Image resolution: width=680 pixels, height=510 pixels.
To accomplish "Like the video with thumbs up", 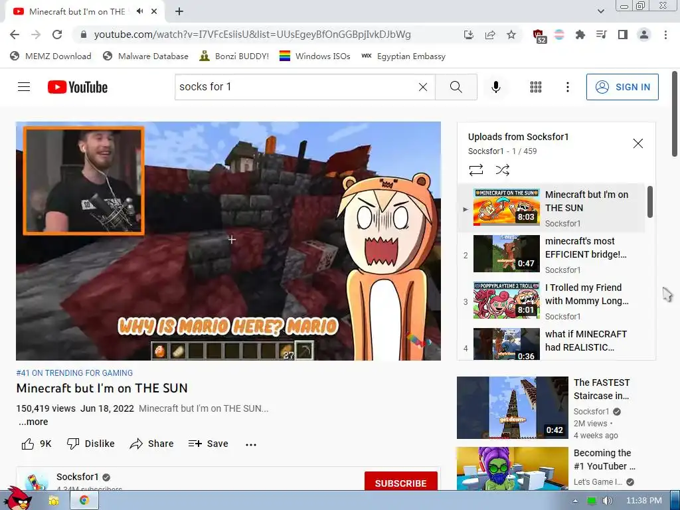I will pos(37,444).
